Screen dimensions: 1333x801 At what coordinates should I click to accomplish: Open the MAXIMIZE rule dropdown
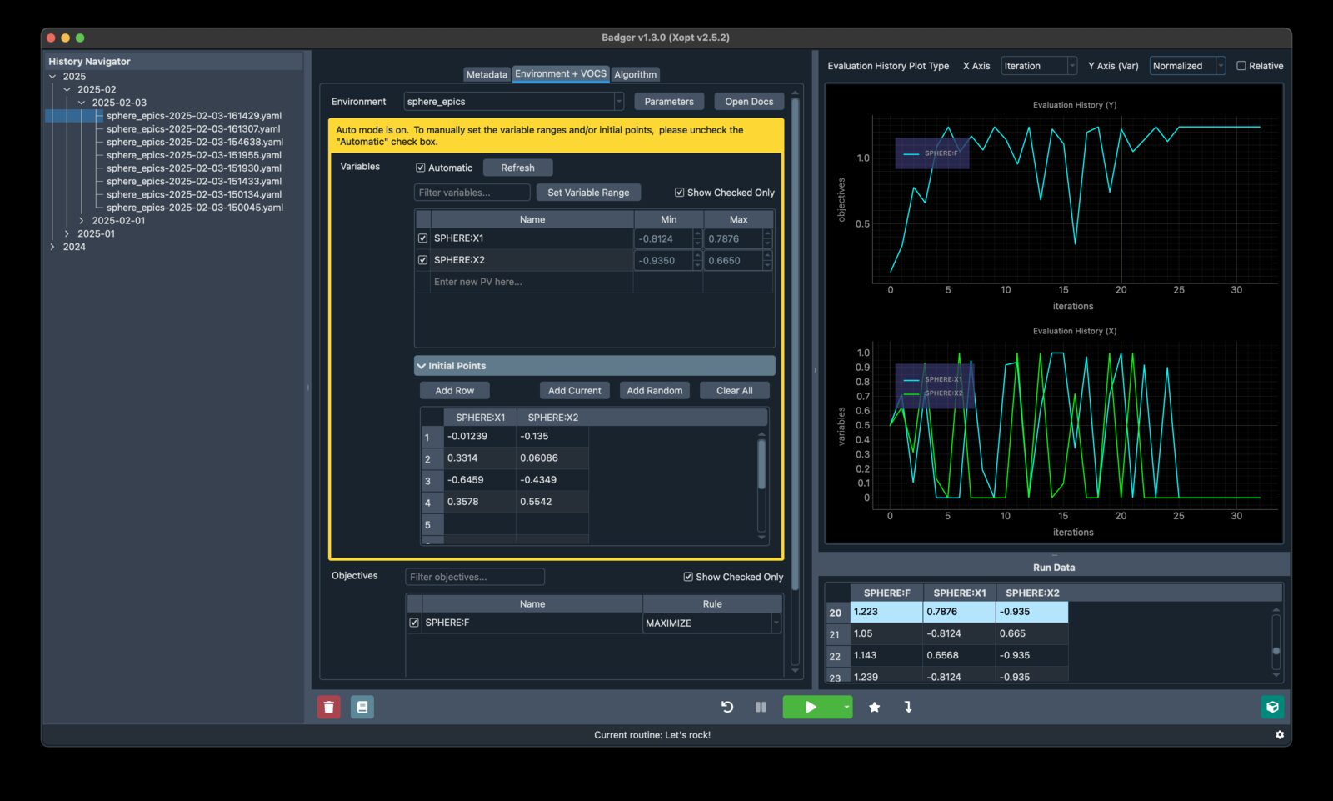point(711,623)
